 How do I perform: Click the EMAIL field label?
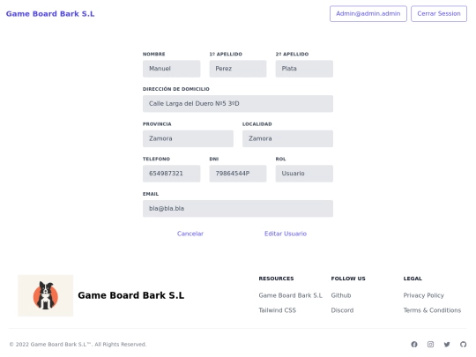151,194
